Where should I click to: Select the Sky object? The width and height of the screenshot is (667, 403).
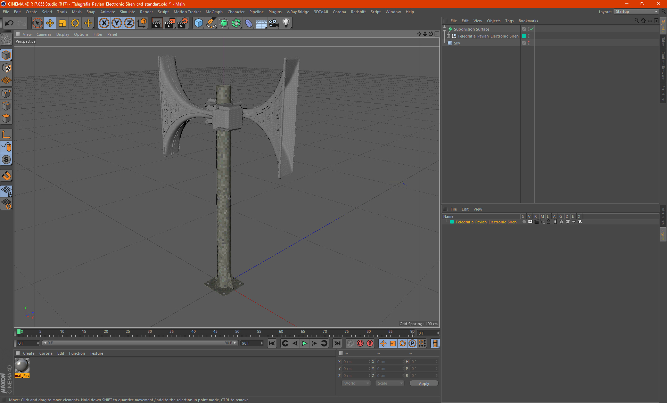point(457,43)
